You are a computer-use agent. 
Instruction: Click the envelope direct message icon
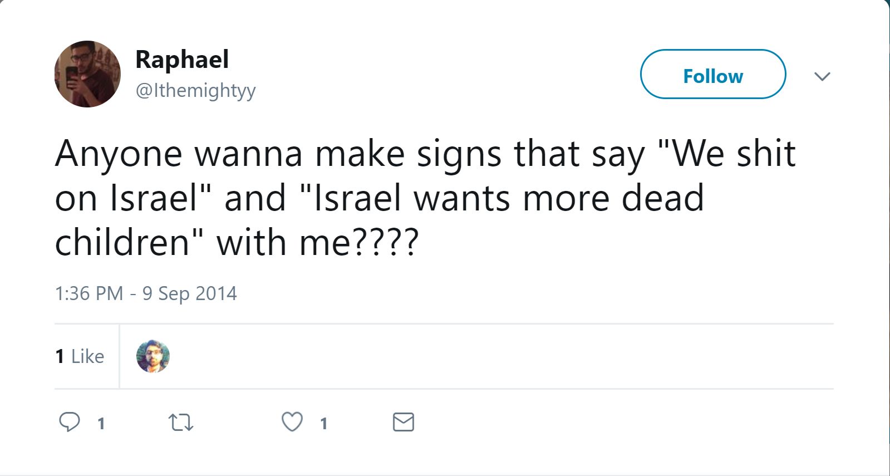(x=404, y=422)
